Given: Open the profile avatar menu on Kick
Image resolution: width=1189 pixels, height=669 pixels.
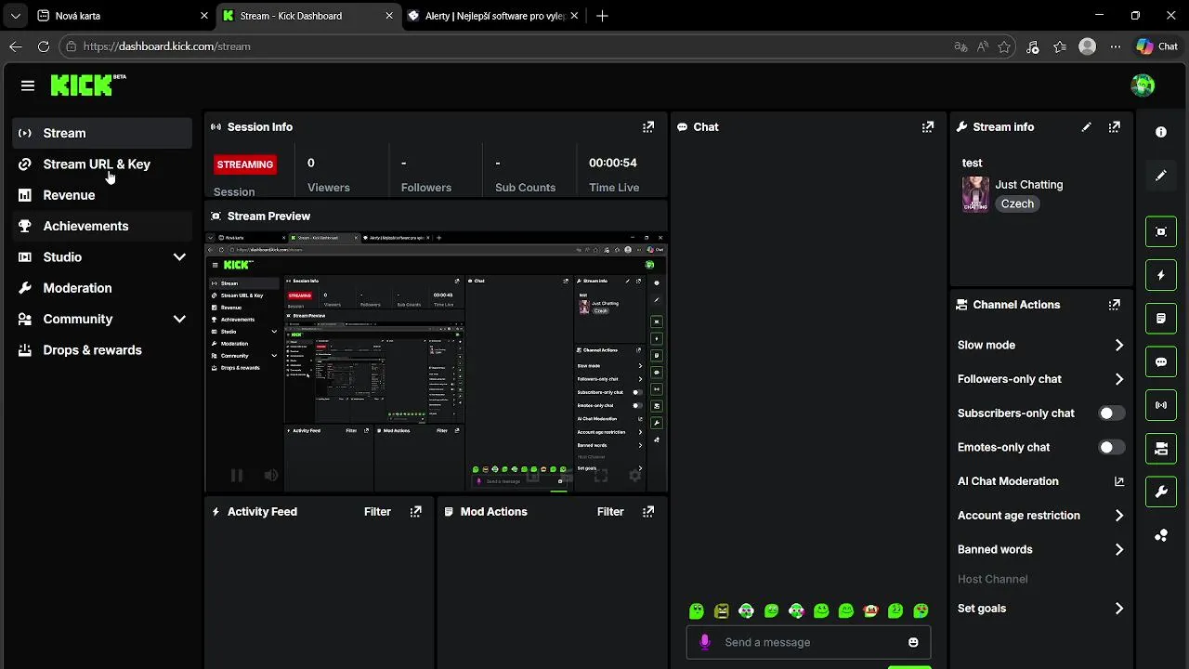Looking at the screenshot, I should pyautogui.click(x=1143, y=85).
